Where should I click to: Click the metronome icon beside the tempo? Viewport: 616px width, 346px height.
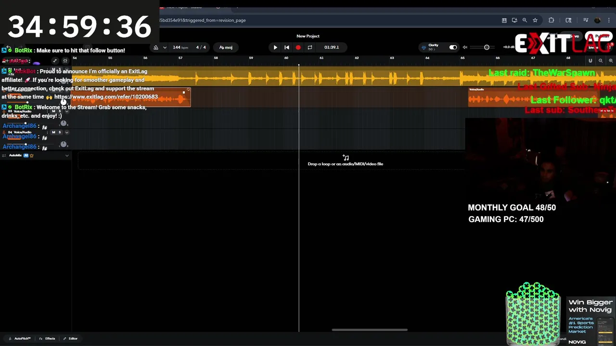(156, 48)
